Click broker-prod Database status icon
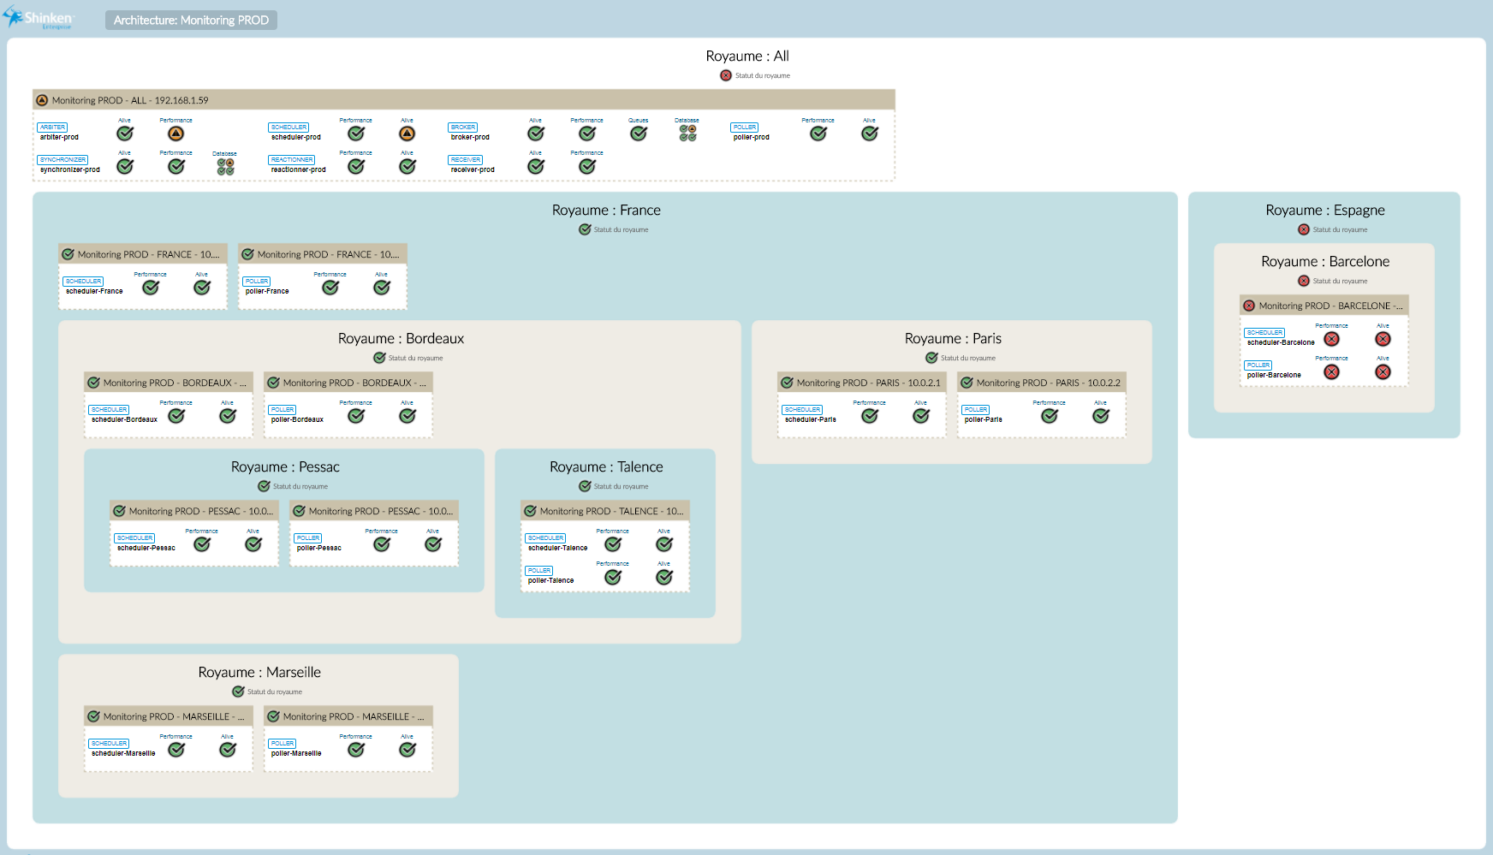The width and height of the screenshot is (1493, 855). tap(687, 134)
